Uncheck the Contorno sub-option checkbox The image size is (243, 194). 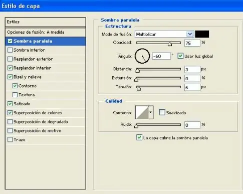(15, 86)
